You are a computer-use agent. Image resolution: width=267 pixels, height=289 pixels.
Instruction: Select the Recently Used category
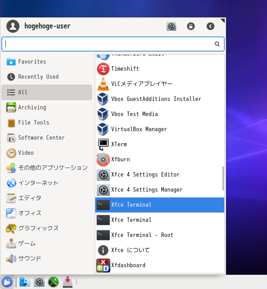(x=47, y=77)
